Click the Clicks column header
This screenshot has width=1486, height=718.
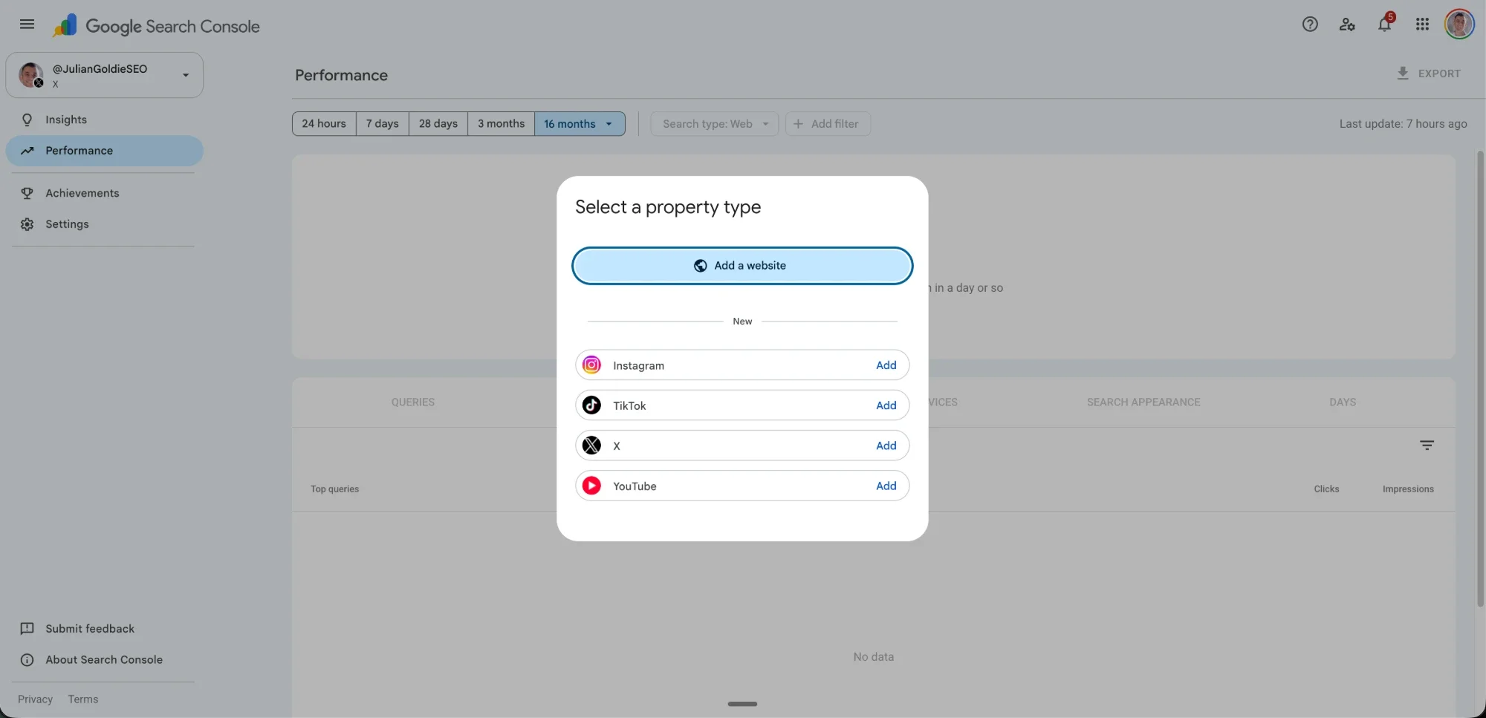pos(1326,489)
